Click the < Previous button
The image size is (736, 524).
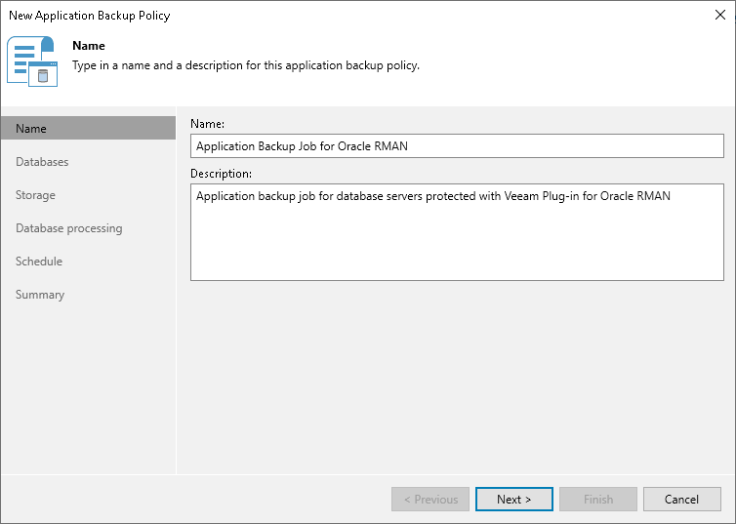click(430, 500)
